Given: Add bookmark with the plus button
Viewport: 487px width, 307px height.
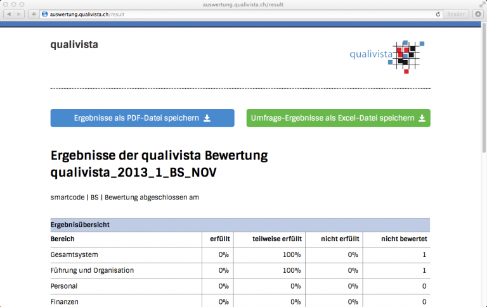Looking at the screenshot, I should pos(34,15).
